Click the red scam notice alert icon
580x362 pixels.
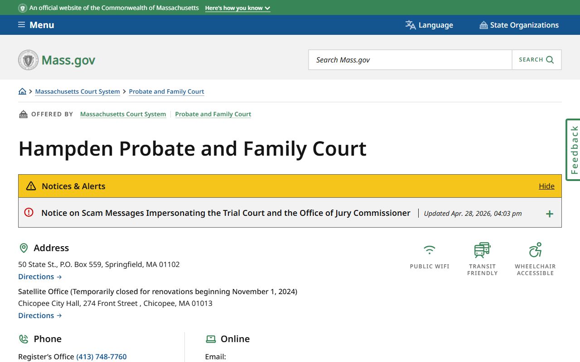click(x=29, y=212)
